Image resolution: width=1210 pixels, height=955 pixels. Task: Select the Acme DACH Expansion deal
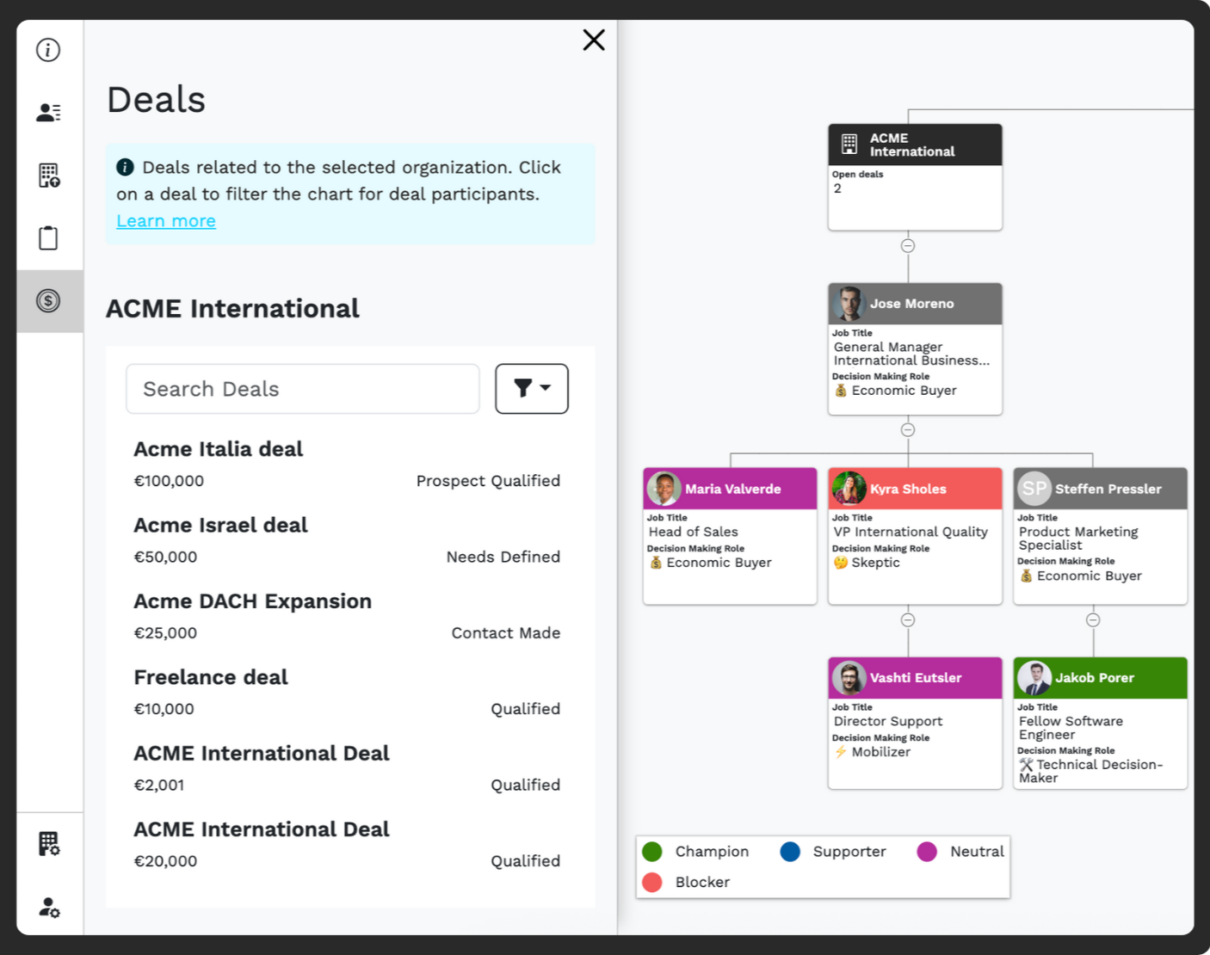[x=347, y=616]
